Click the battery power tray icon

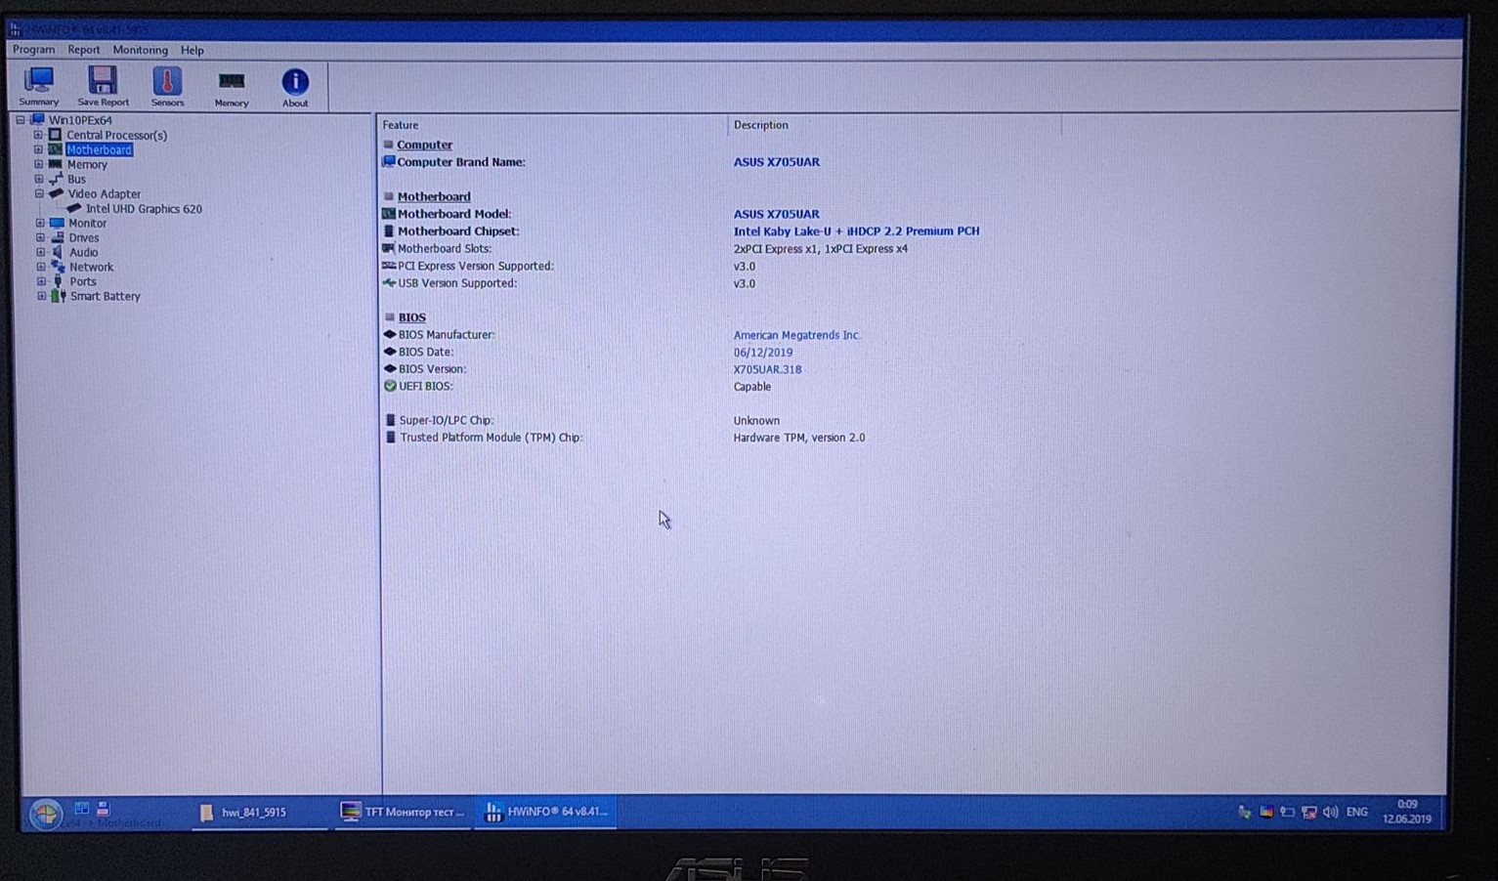1288,813
